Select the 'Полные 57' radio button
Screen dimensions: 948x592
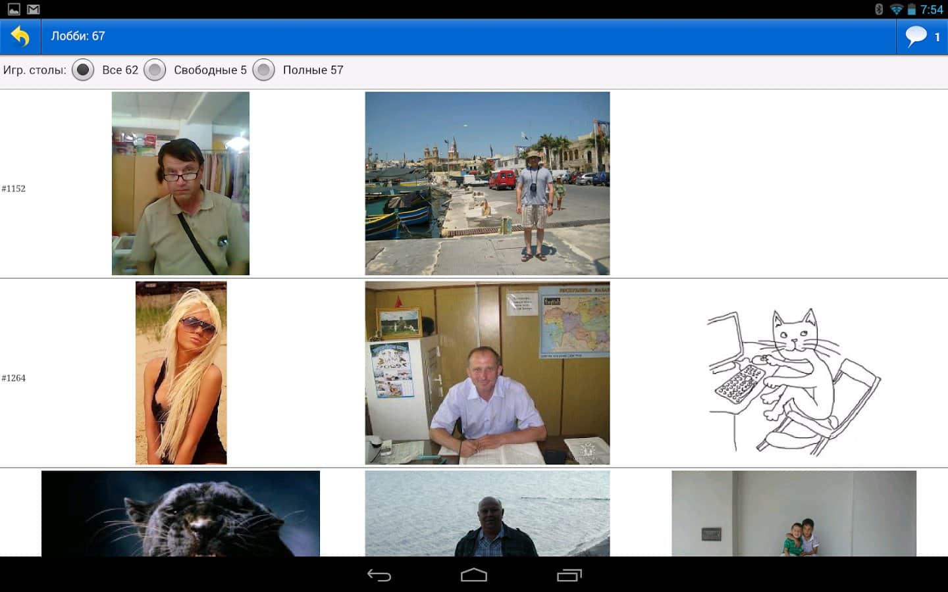(263, 70)
